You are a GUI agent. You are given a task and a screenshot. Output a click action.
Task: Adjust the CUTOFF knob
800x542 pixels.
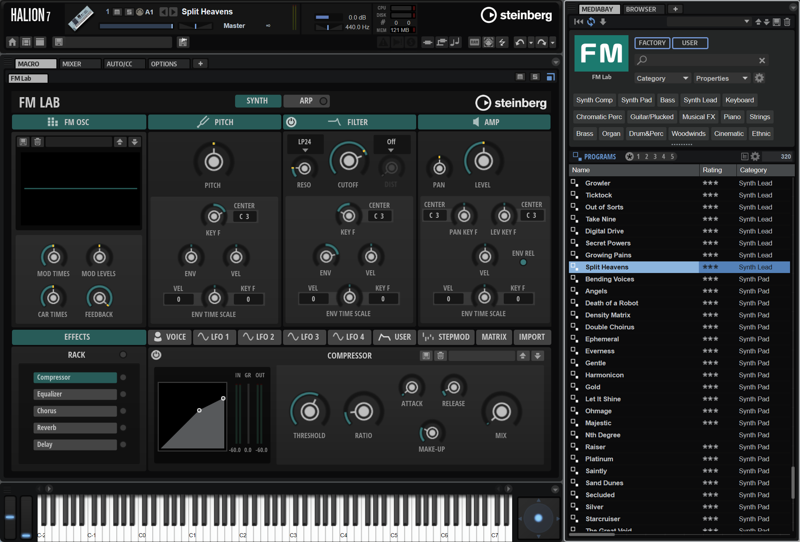(348, 161)
